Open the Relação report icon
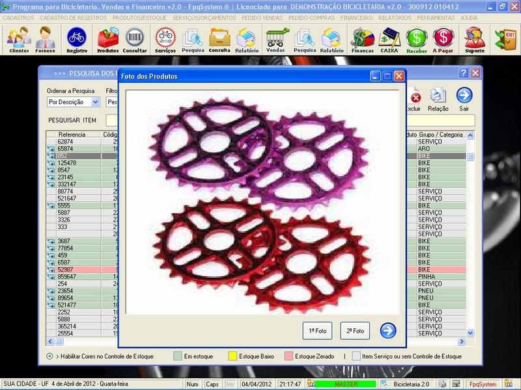Screen dimensions: 521x390 (x=438, y=99)
